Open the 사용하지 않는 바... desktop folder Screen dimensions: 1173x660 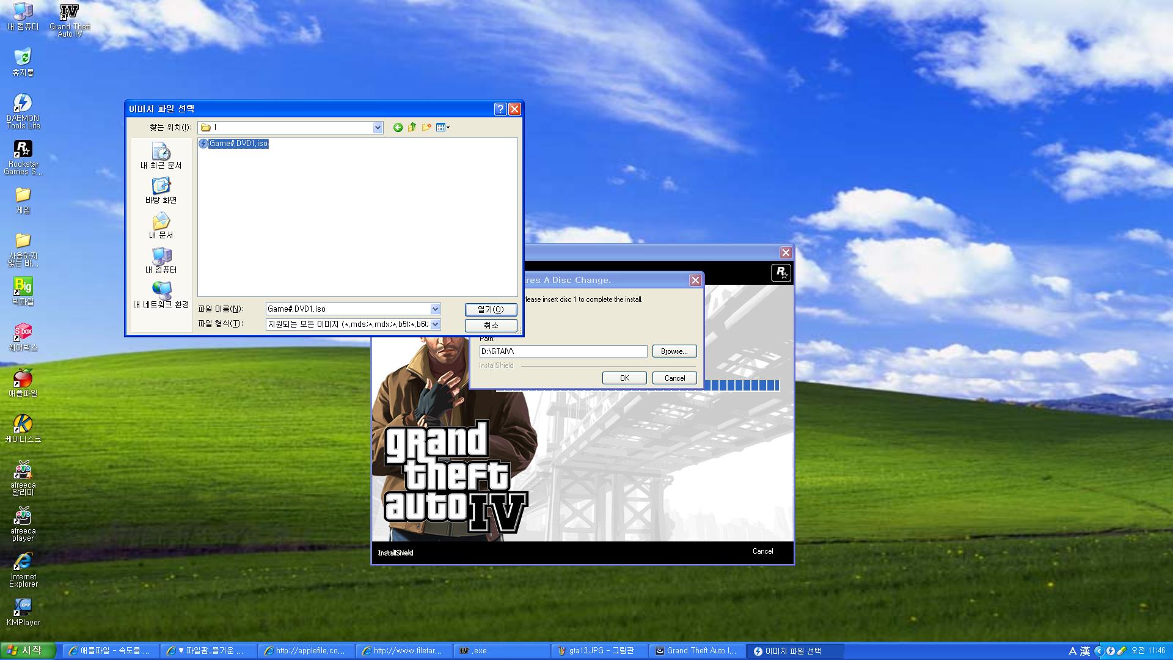pyautogui.click(x=23, y=250)
